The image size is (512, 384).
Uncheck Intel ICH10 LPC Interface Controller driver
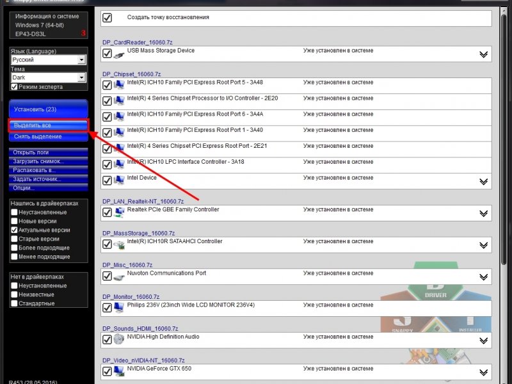(107, 164)
